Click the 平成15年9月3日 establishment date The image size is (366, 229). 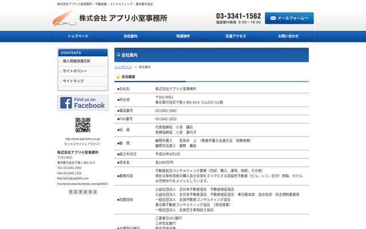coord(168,154)
